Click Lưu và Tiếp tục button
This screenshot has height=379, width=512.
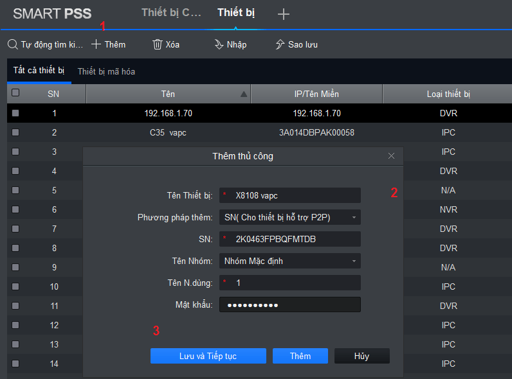tap(208, 356)
